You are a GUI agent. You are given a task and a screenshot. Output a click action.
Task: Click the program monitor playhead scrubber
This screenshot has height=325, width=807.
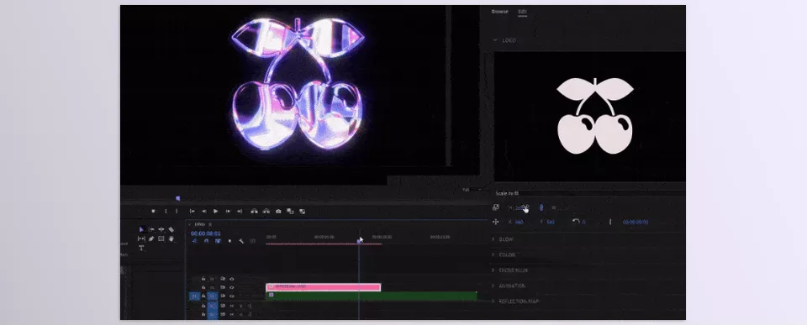[177, 198]
